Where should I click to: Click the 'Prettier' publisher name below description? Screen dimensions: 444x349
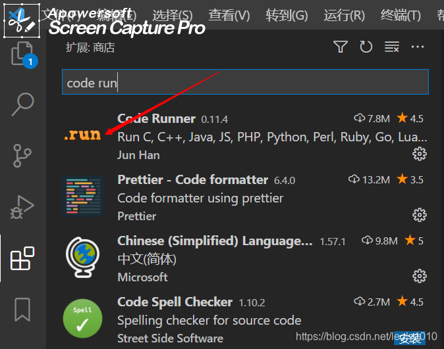tap(136, 216)
